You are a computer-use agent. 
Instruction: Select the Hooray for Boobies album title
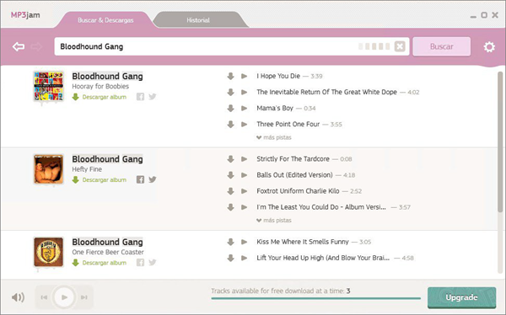click(100, 87)
